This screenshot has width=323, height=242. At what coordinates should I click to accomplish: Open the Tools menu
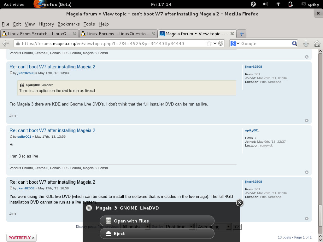pos(89,24)
